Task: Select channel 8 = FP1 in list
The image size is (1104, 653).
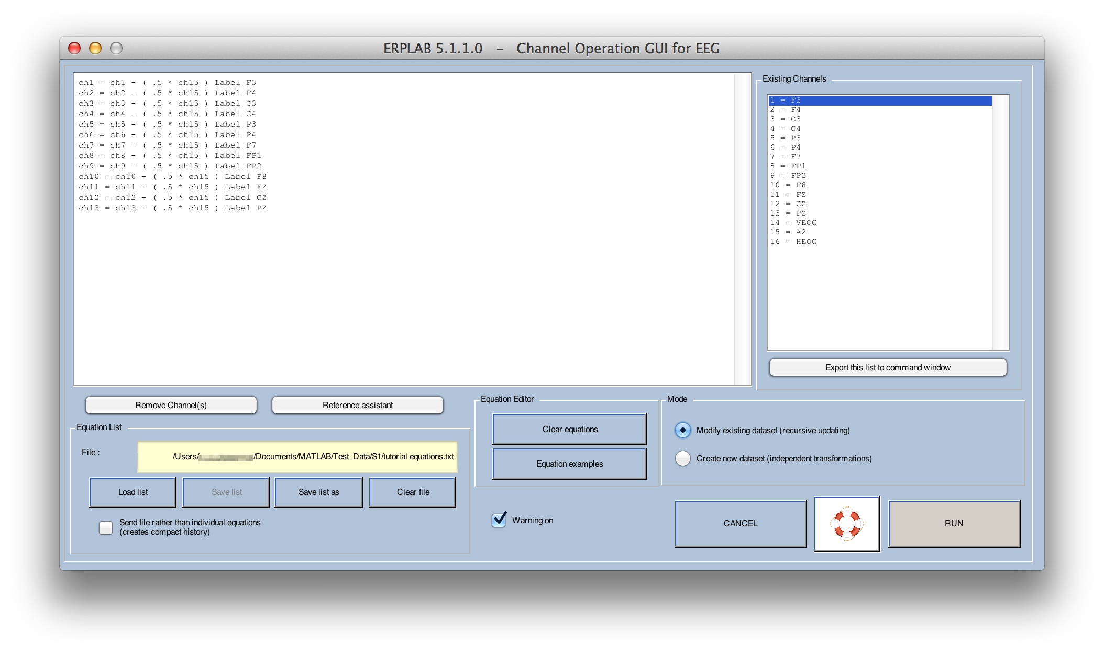Action: point(880,166)
